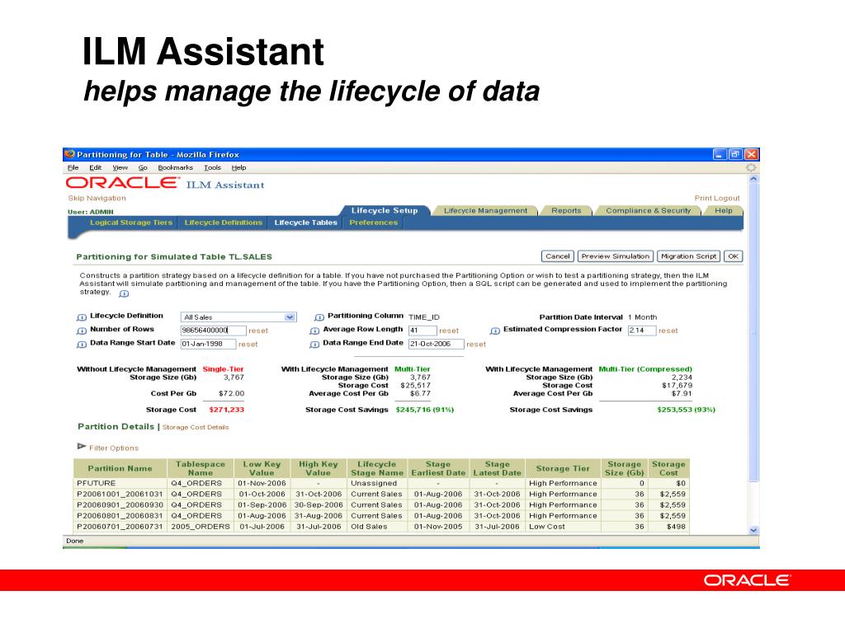Open the Firefox Help menu
This screenshot has width=845, height=633.
(238, 167)
